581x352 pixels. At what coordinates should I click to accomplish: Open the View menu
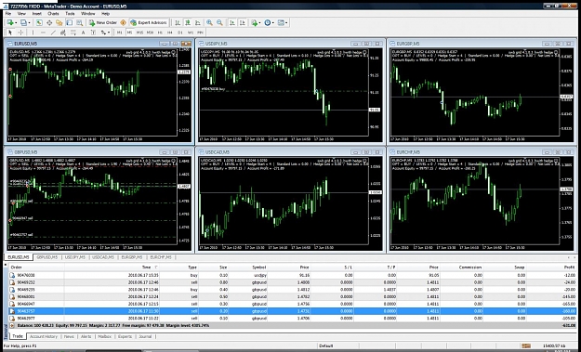tap(21, 14)
